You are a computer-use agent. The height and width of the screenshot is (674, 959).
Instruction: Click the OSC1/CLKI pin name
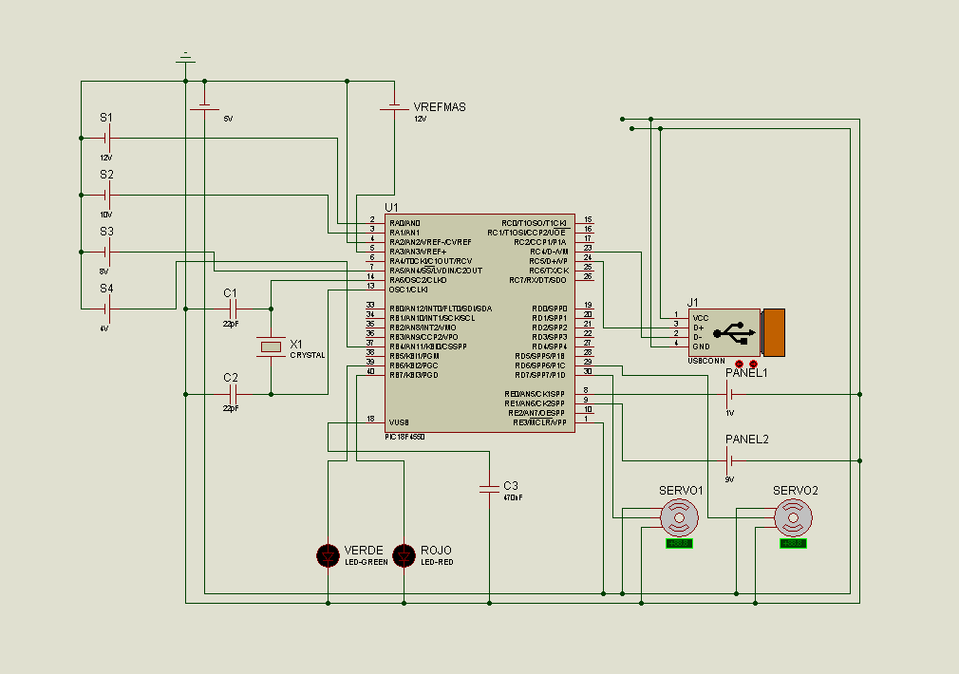pos(408,290)
